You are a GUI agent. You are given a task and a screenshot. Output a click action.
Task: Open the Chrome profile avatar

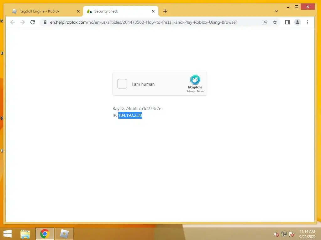coord(297,22)
